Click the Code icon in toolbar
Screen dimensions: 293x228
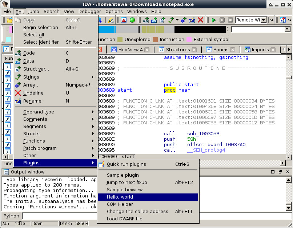pos(146,20)
